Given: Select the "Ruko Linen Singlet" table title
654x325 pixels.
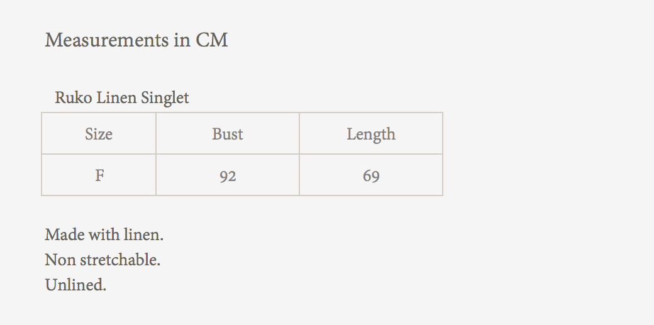Looking at the screenshot, I should (x=122, y=98).
